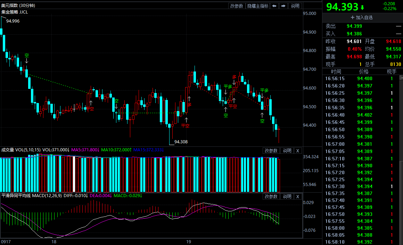Screen dimensions: 403x245
Task: Click the 美元指数 (30分钟) chart title
Action: pos(18,6)
